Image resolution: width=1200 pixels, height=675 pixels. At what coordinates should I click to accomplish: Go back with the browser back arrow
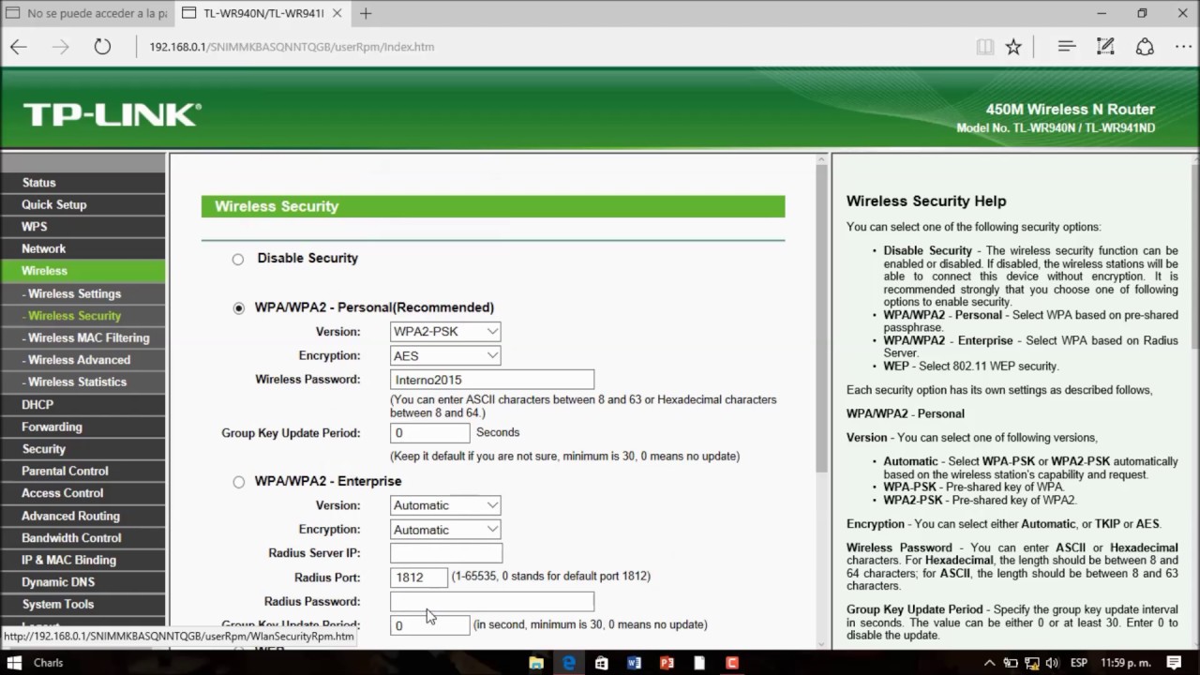point(19,47)
